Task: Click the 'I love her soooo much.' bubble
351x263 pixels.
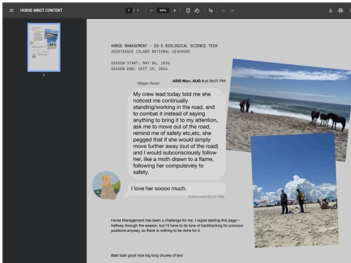Action: pyautogui.click(x=177, y=188)
